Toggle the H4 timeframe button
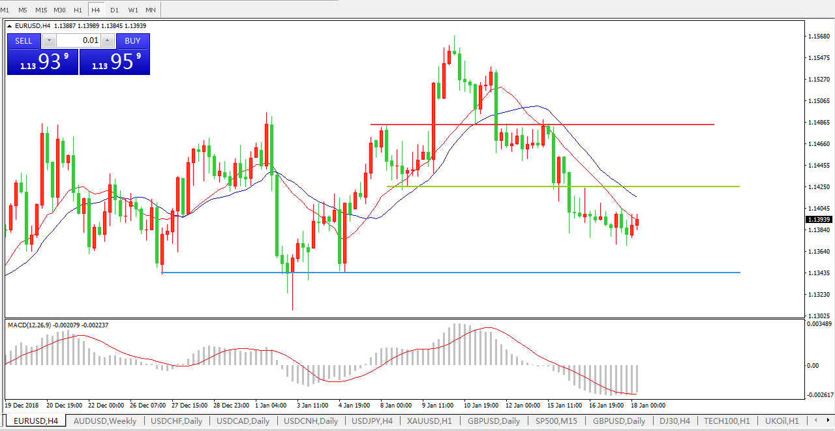The image size is (835, 431). point(96,10)
